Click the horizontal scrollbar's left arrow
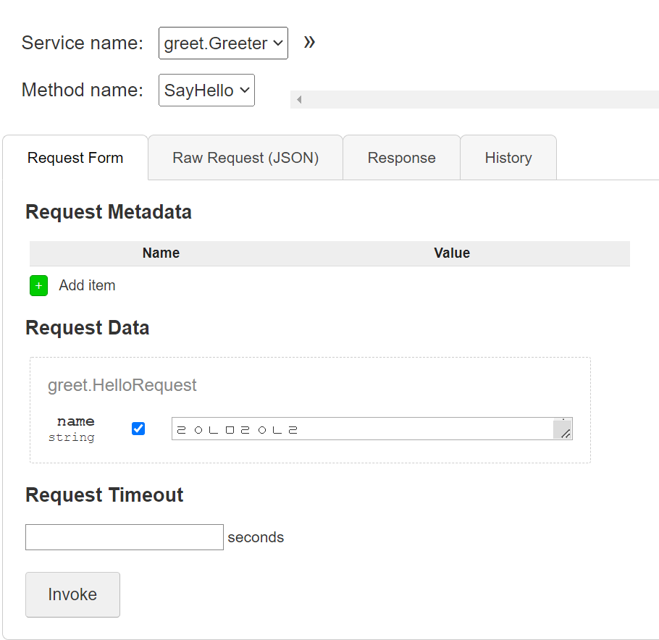Viewport: 659px width, 640px height. (299, 100)
